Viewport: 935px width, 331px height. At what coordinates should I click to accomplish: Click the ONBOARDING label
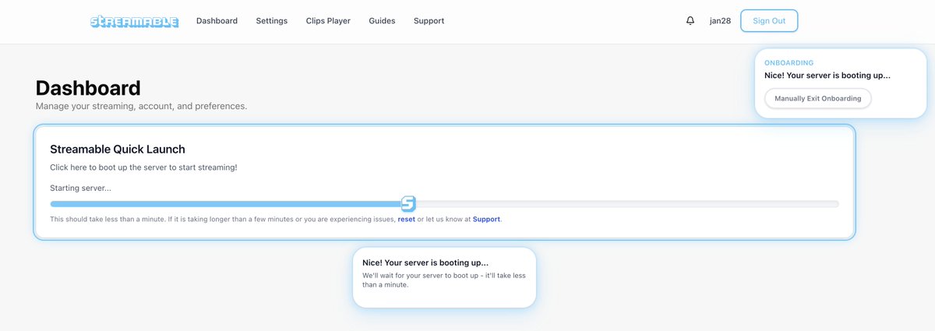coord(789,62)
